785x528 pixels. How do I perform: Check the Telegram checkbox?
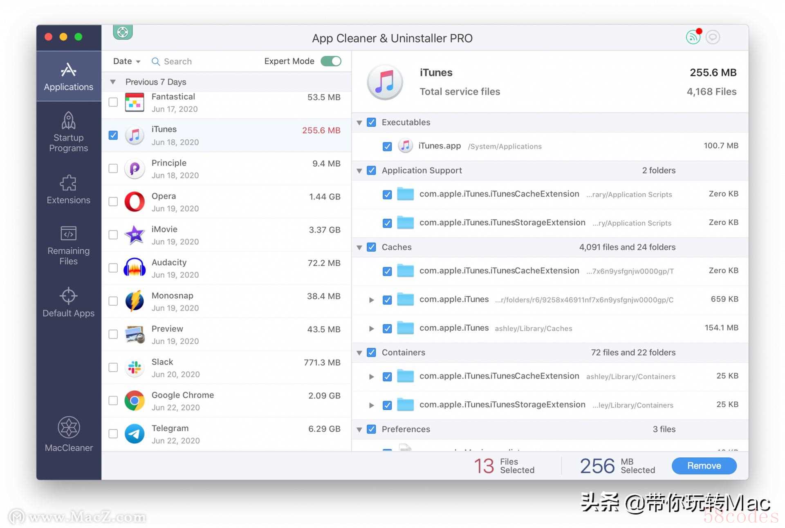pyautogui.click(x=113, y=434)
